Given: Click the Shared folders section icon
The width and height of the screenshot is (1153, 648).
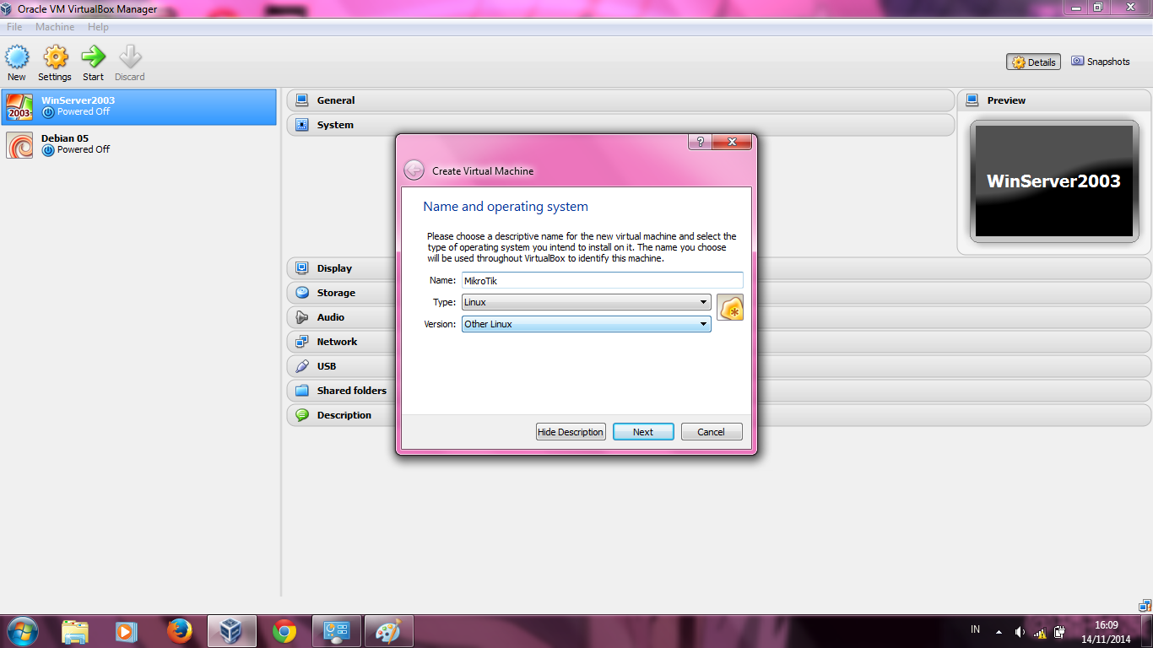Looking at the screenshot, I should tap(301, 391).
